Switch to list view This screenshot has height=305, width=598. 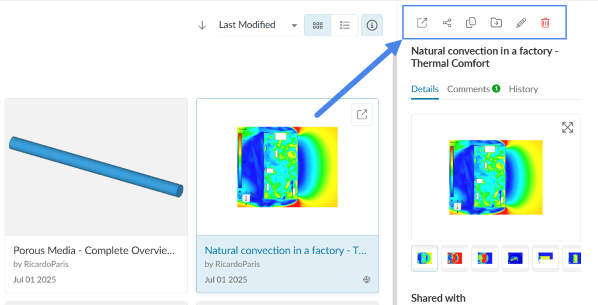pos(345,25)
